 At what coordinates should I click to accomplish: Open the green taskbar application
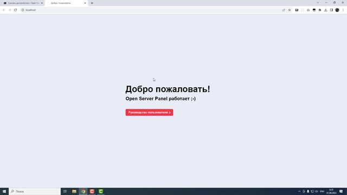pos(101,191)
